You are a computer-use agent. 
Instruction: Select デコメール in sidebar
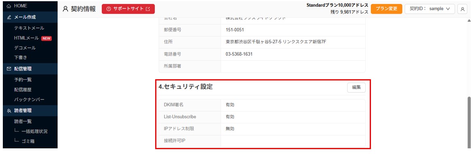coord(25,48)
